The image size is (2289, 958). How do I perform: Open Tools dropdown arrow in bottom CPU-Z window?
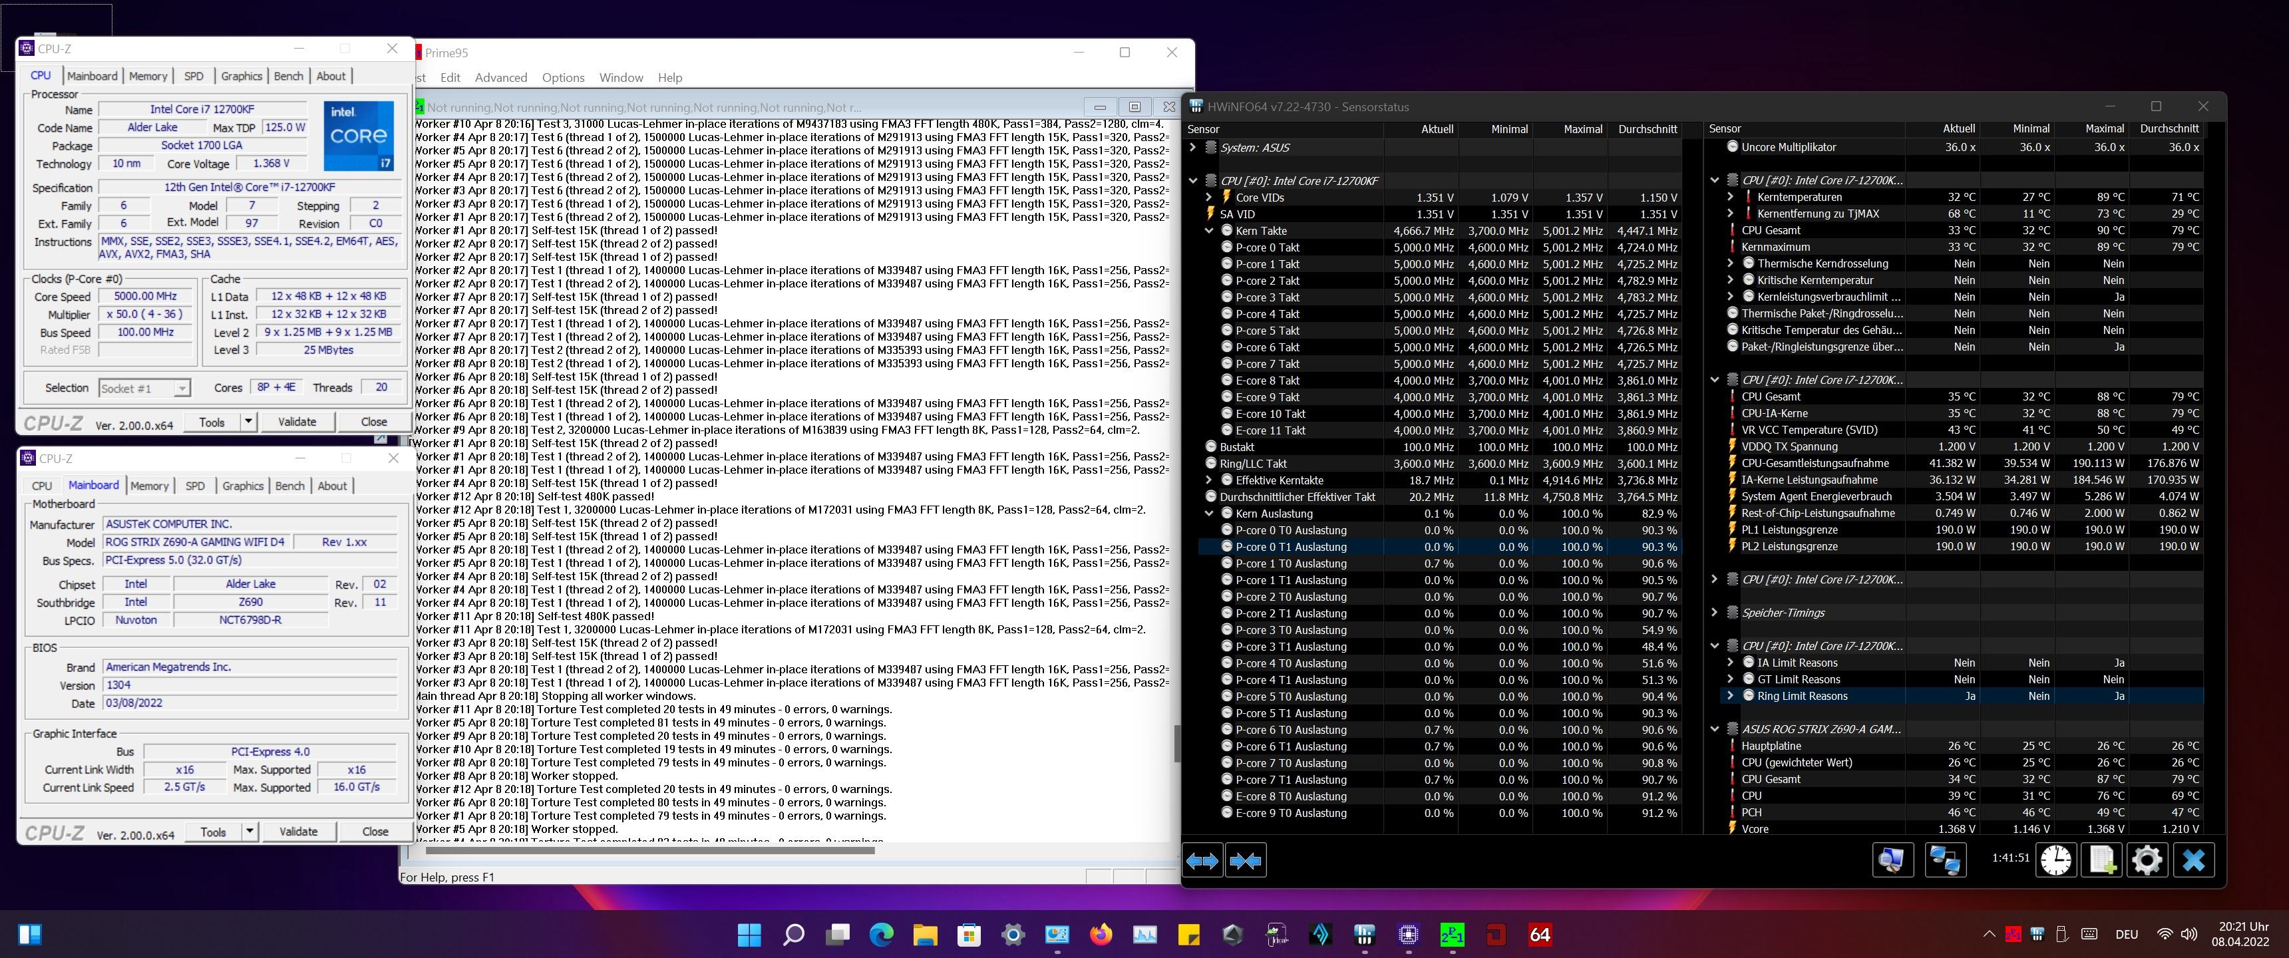pos(250,832)
